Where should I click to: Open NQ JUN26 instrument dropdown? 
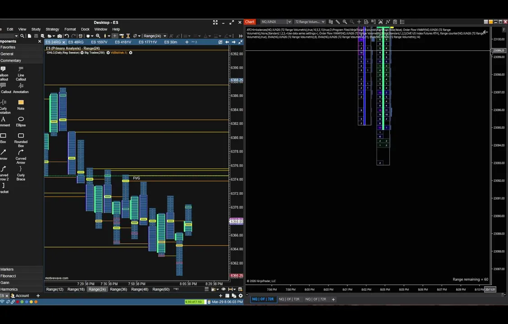(x=289, y=22)
